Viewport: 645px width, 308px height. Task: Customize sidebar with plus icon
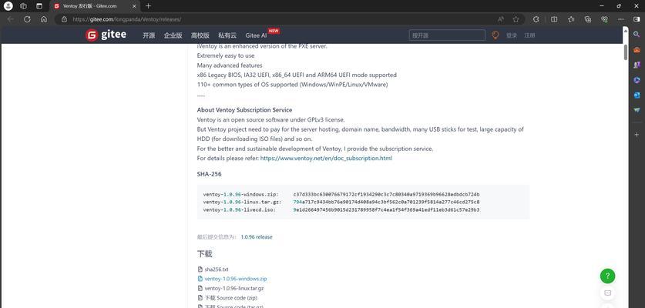point(637,135)
